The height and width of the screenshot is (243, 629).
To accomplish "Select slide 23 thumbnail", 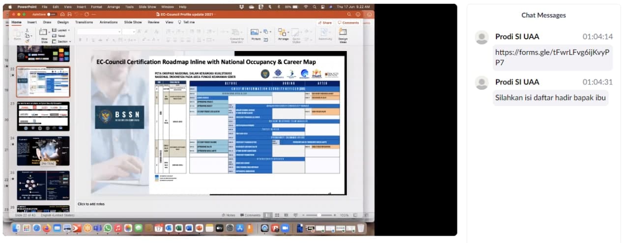I will (43, 116).
